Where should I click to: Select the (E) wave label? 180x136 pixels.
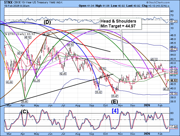pos(115,102)
